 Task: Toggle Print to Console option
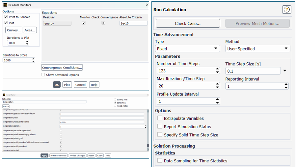tap(6, 17)
